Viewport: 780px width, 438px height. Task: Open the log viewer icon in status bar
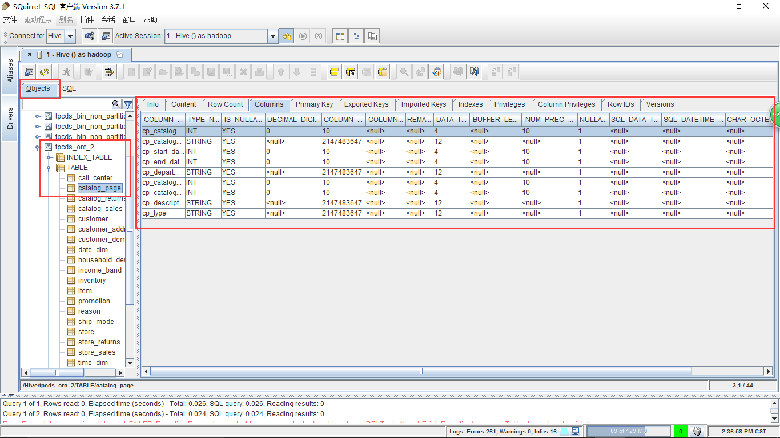click(576, 431)
